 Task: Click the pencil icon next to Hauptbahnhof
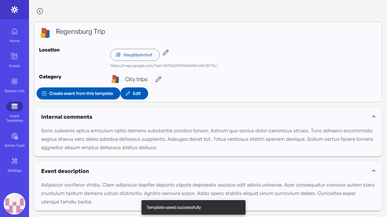(166, 53)
